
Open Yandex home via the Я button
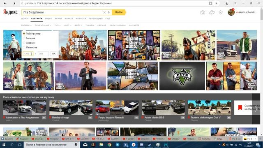(15, 3)
